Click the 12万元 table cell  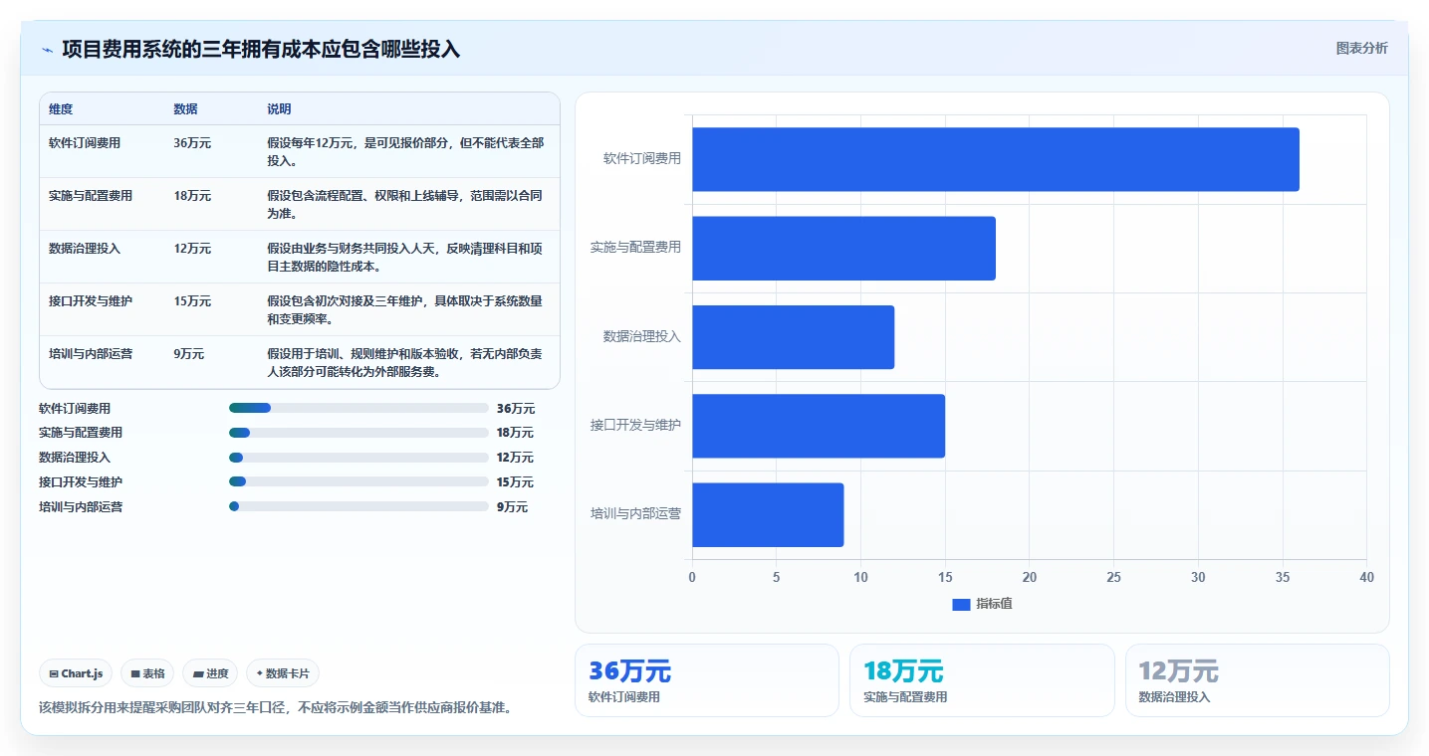click(x=192, y=249)
